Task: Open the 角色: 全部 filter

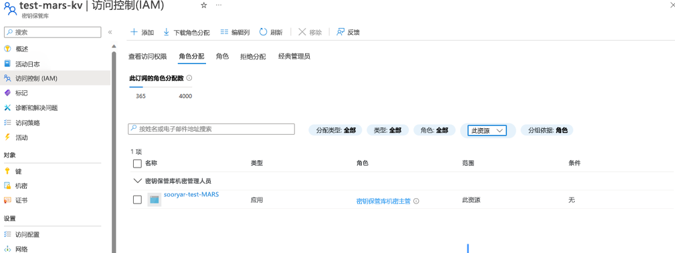Action: point(434,130)
